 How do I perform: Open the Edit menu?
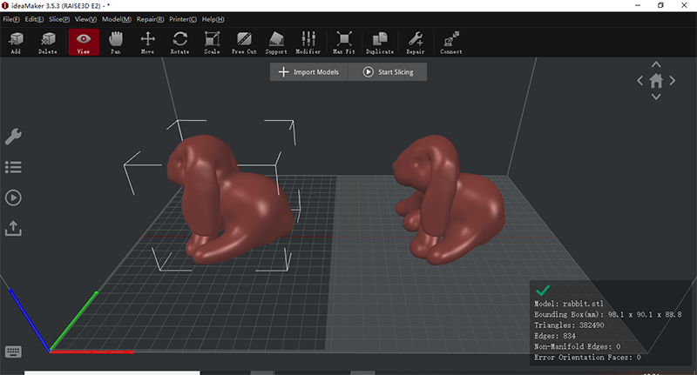pos(34,19)
